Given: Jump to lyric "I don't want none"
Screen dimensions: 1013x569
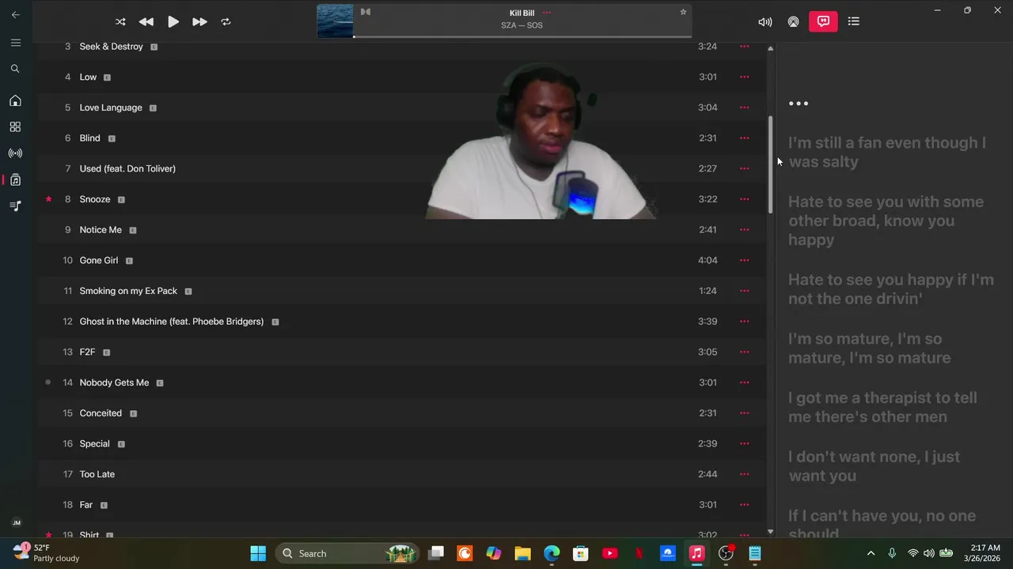Looking at the screenshot, I should pos(874,466).
